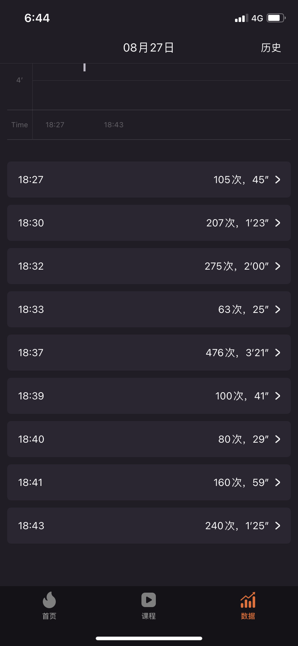Screen dimensions: 298x646
Task: Open the 18:37 session with 476次
Action: tap(149, 353)
